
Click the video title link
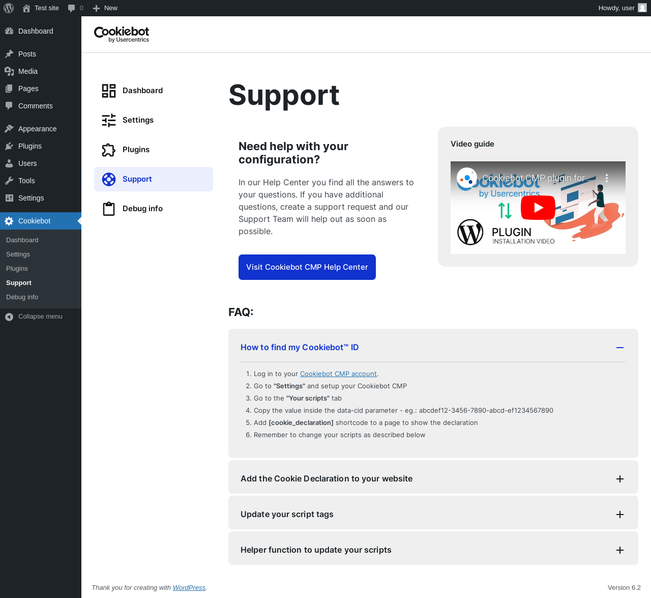click(537, 178)
